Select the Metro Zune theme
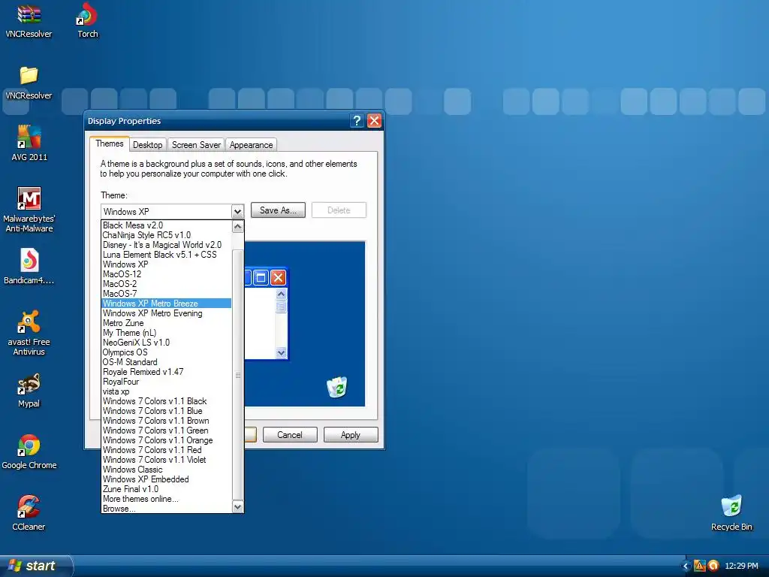This screenshot has height=577, width=769. pos(166,323)
